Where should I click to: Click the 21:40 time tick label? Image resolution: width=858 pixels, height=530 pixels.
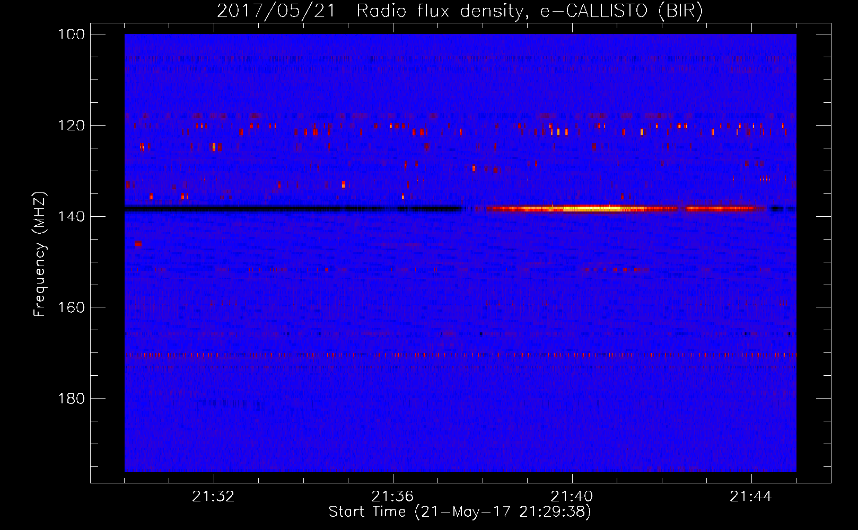coord(572,497)
